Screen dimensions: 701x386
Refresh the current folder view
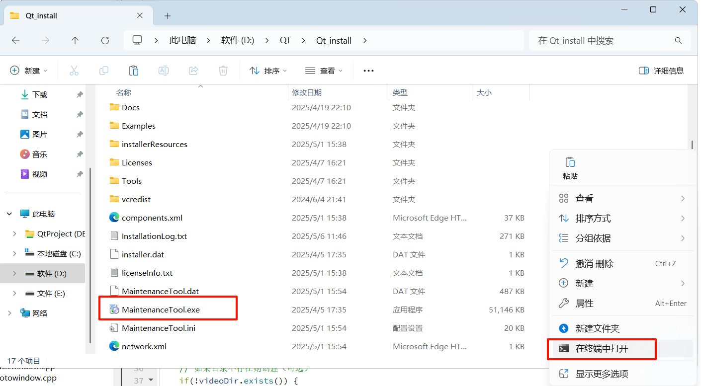(x=105, y=40)
